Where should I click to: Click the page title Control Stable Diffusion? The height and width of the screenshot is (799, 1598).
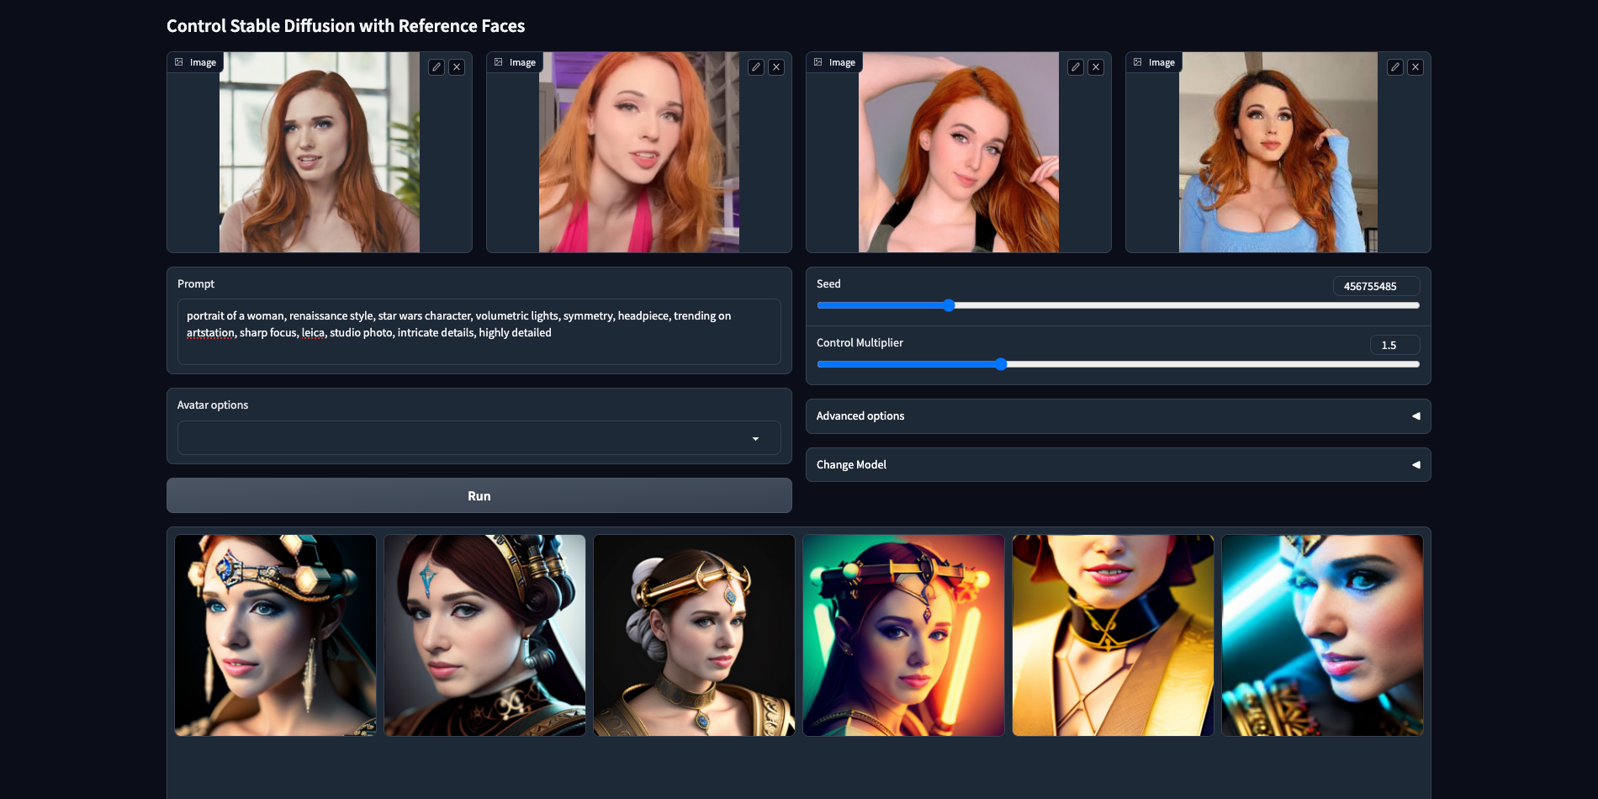coord(346,26)
